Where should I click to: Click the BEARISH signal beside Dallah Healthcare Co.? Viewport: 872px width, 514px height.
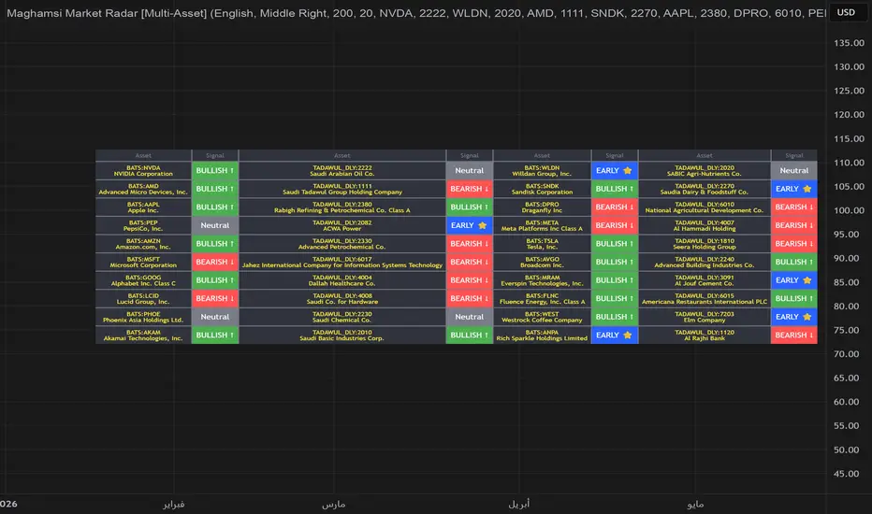tap(470, 280)
